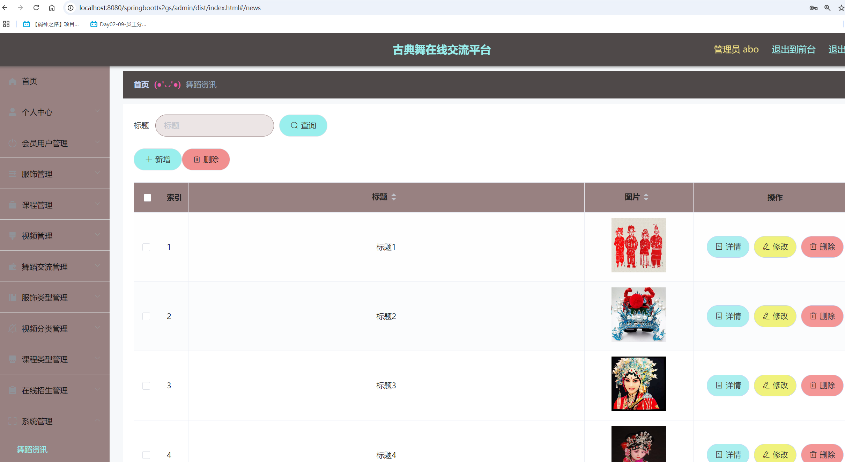Check the checkbox for row 标题4
Image resolution: width=845 pixels, height=462 pixels.
pyautogui.click(x=146, y=455)
